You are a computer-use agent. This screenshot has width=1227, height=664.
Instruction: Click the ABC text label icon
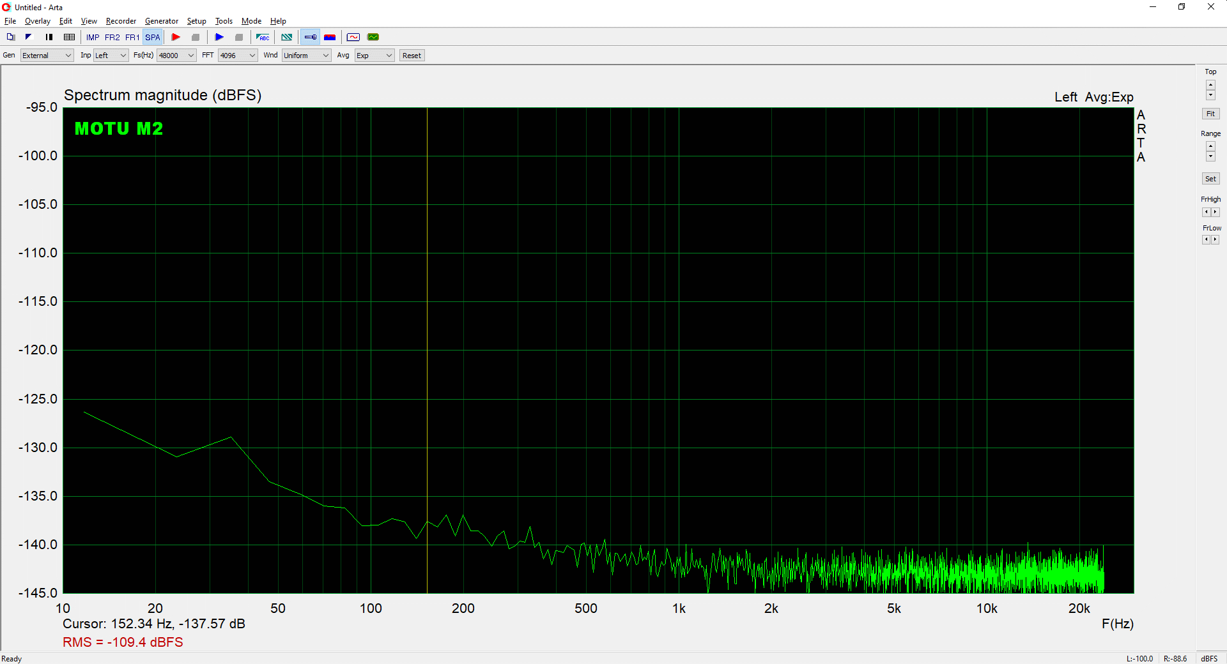pos(263,37)
